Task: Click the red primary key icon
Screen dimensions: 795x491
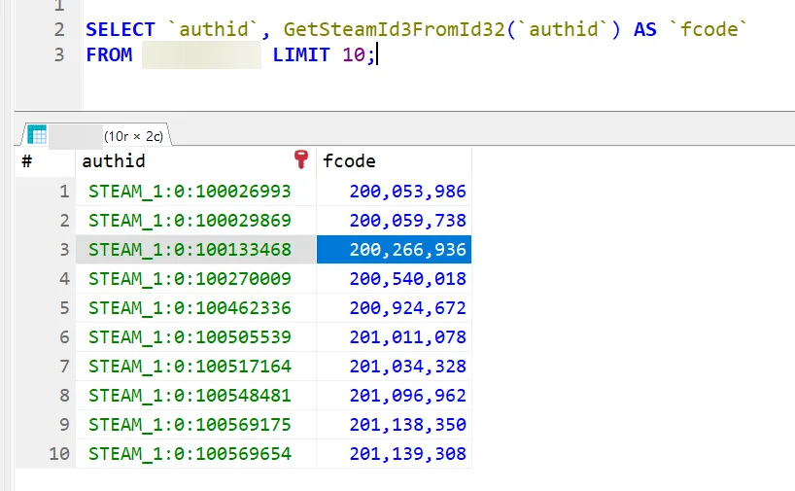Action: point(300,160)
